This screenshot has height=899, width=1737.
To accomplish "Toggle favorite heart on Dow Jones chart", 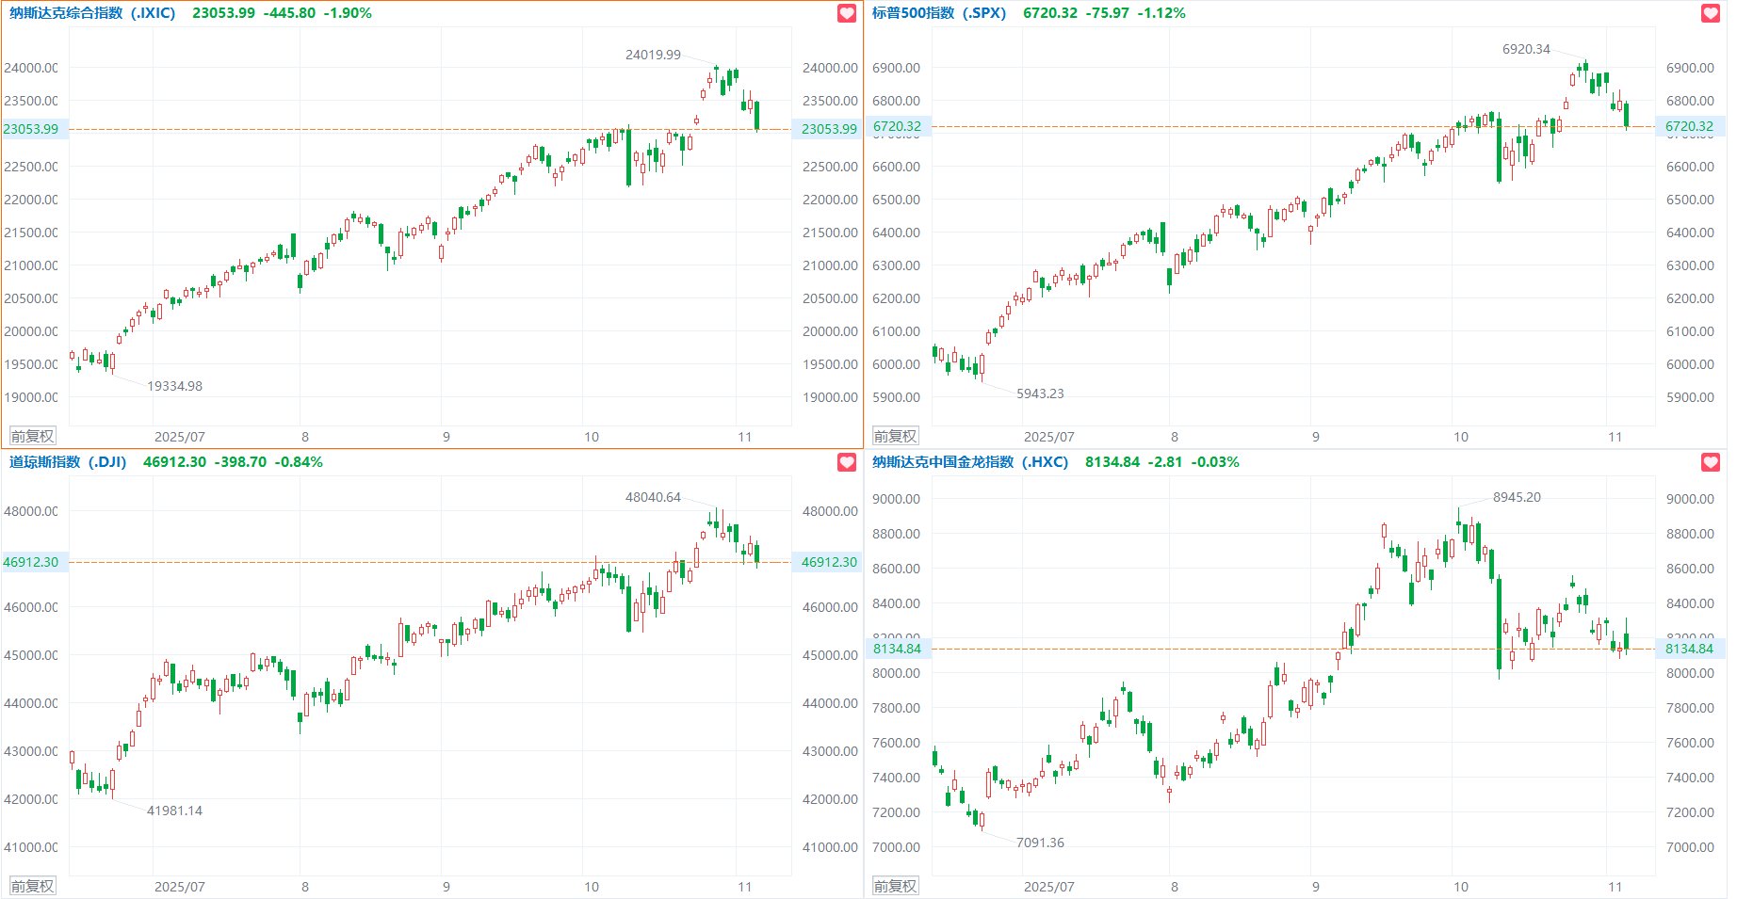I will (x=846, y=462).
